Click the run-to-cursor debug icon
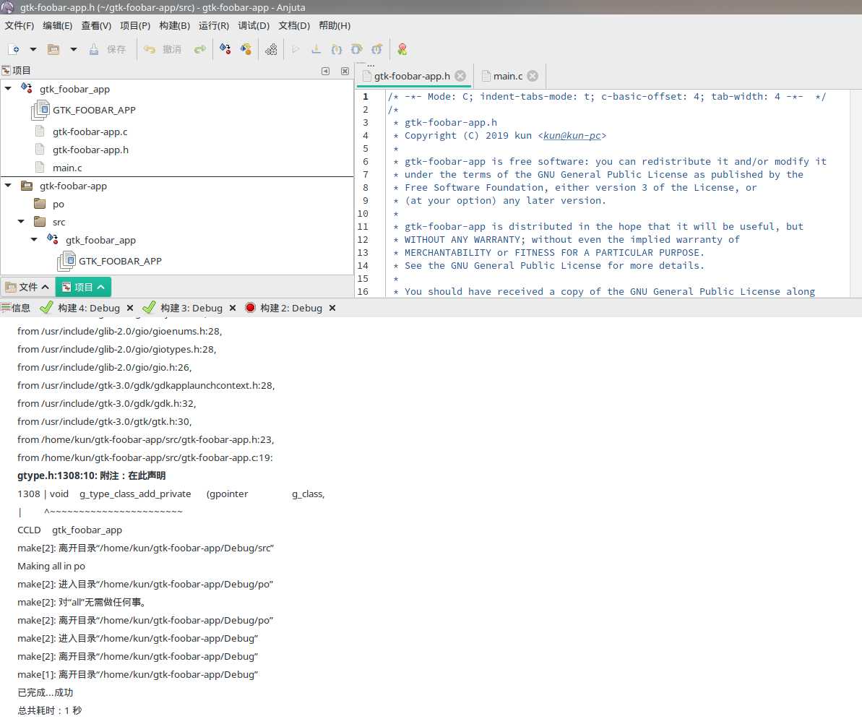 pyautogui.click(x=316, y=49)
